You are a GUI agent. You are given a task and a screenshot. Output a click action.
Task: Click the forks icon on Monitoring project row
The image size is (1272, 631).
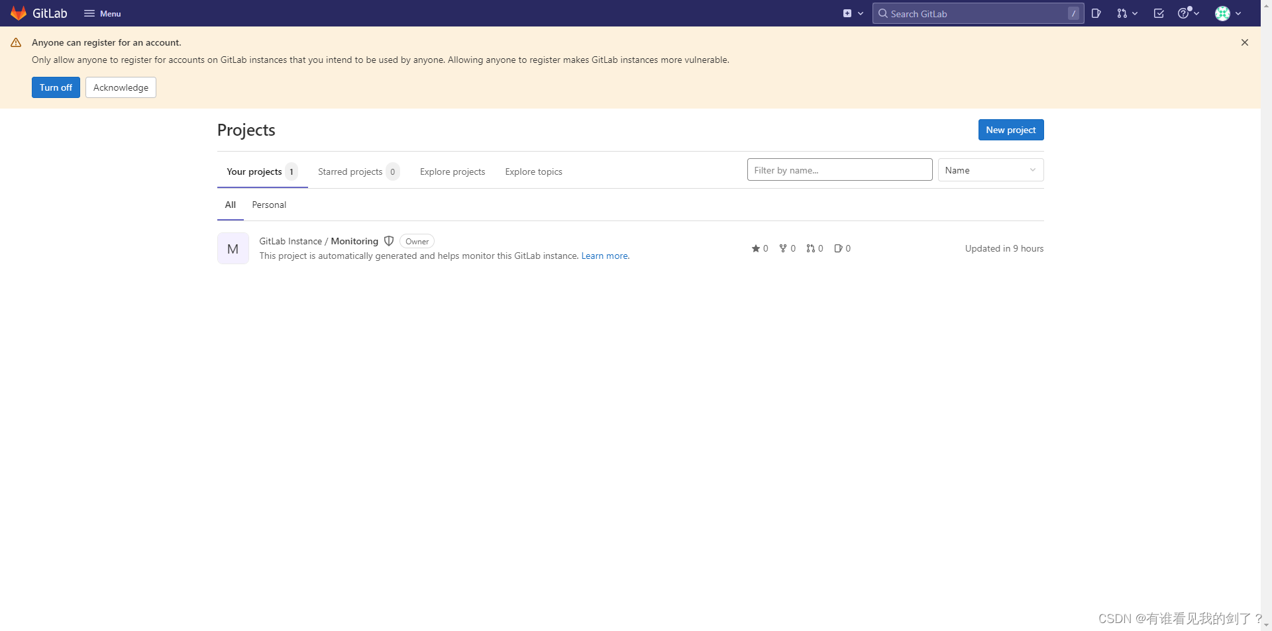(x=784, y=248)
